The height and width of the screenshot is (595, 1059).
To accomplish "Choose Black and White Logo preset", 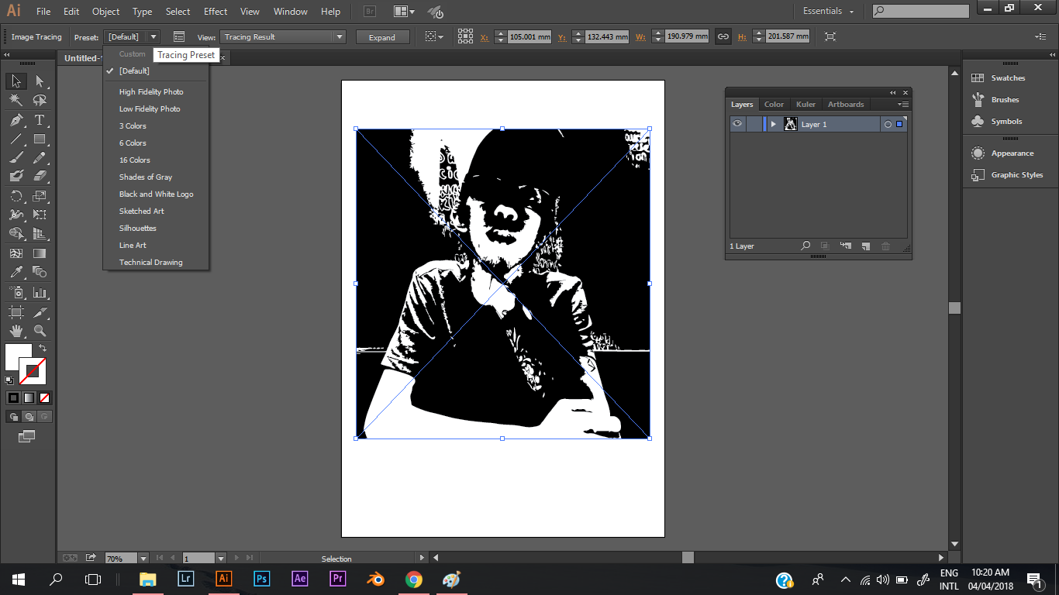I will click(x=156, y=194).
